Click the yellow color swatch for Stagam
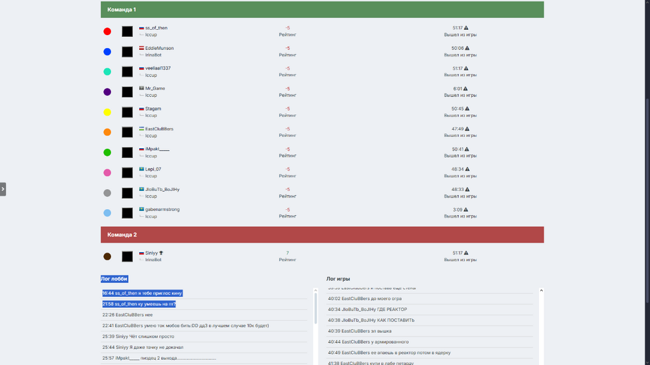The width and height of the screenshot is (650, 365). pyautogui.click(x=107, y=112)
